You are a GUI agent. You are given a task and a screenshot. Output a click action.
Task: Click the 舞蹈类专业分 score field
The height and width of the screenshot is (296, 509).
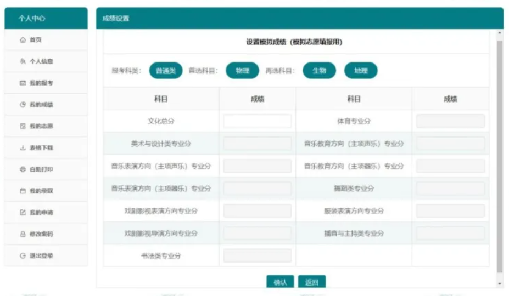tap(451, 189)
